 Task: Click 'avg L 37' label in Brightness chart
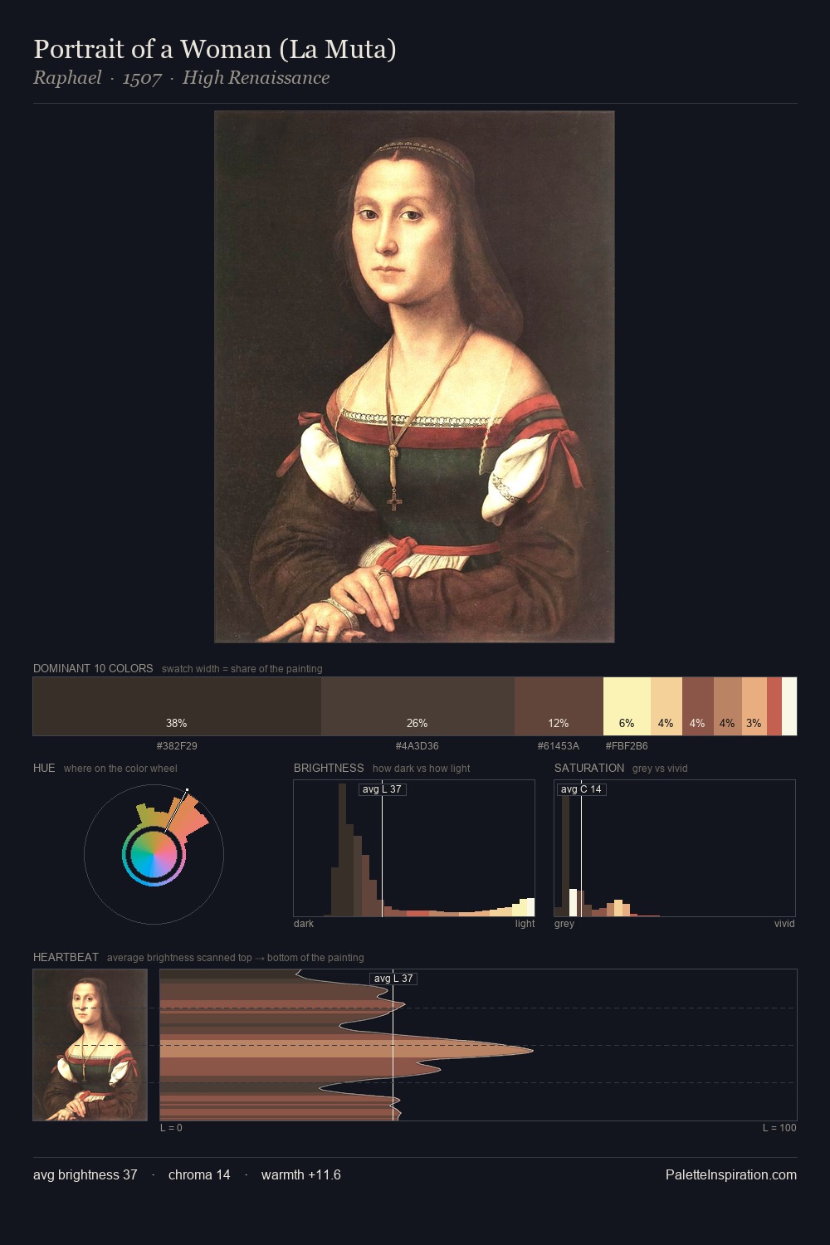click(x=382, y=789)
